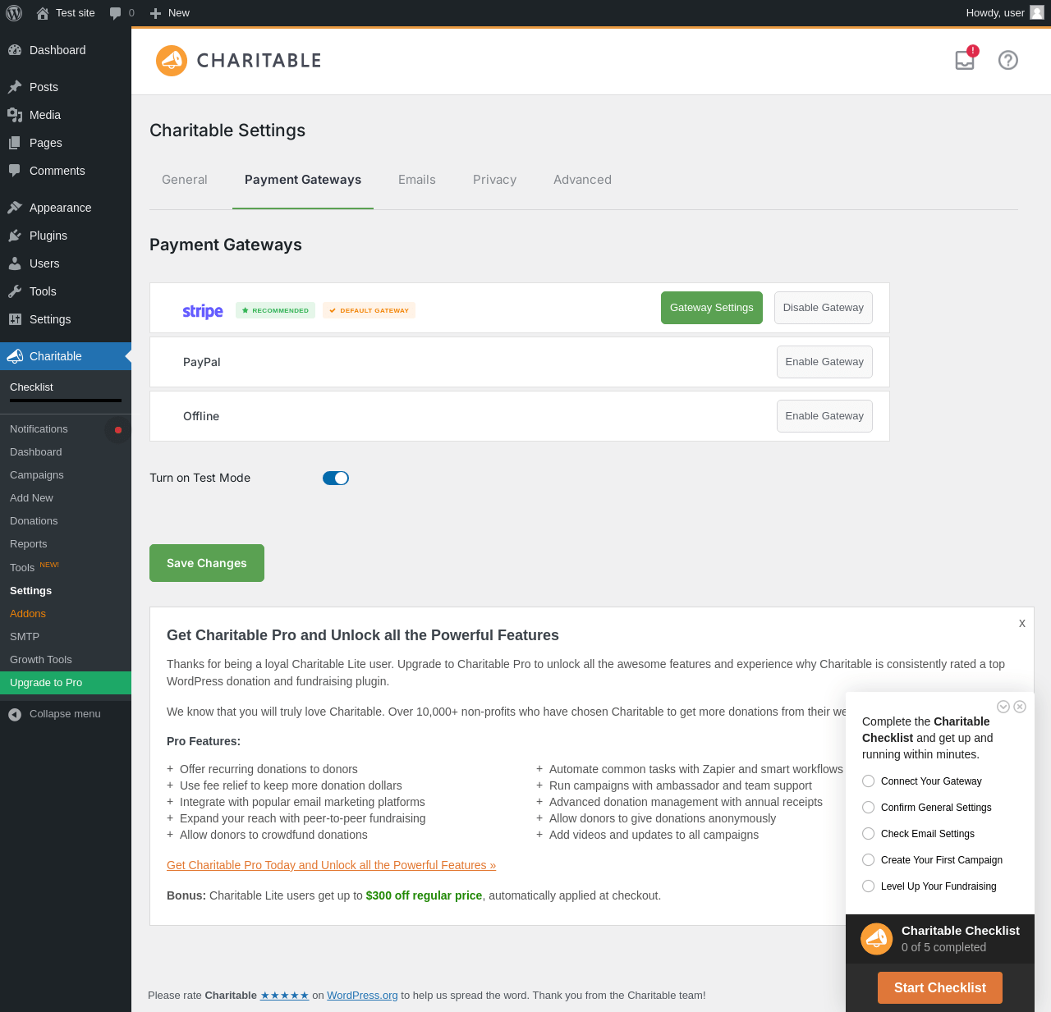This screenshot has height=1012, width=1051.
Task: Click the Comments icon in sidebar
Action: pos(15,171)
